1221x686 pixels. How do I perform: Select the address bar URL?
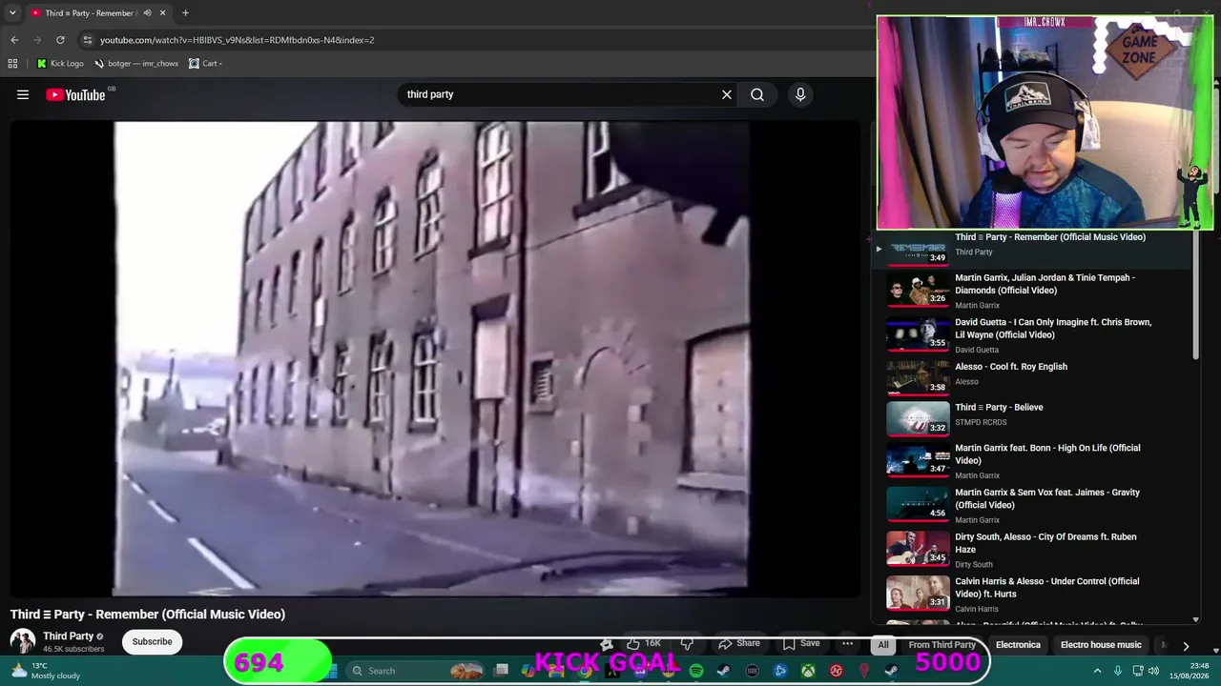click(x=238, y=40)
